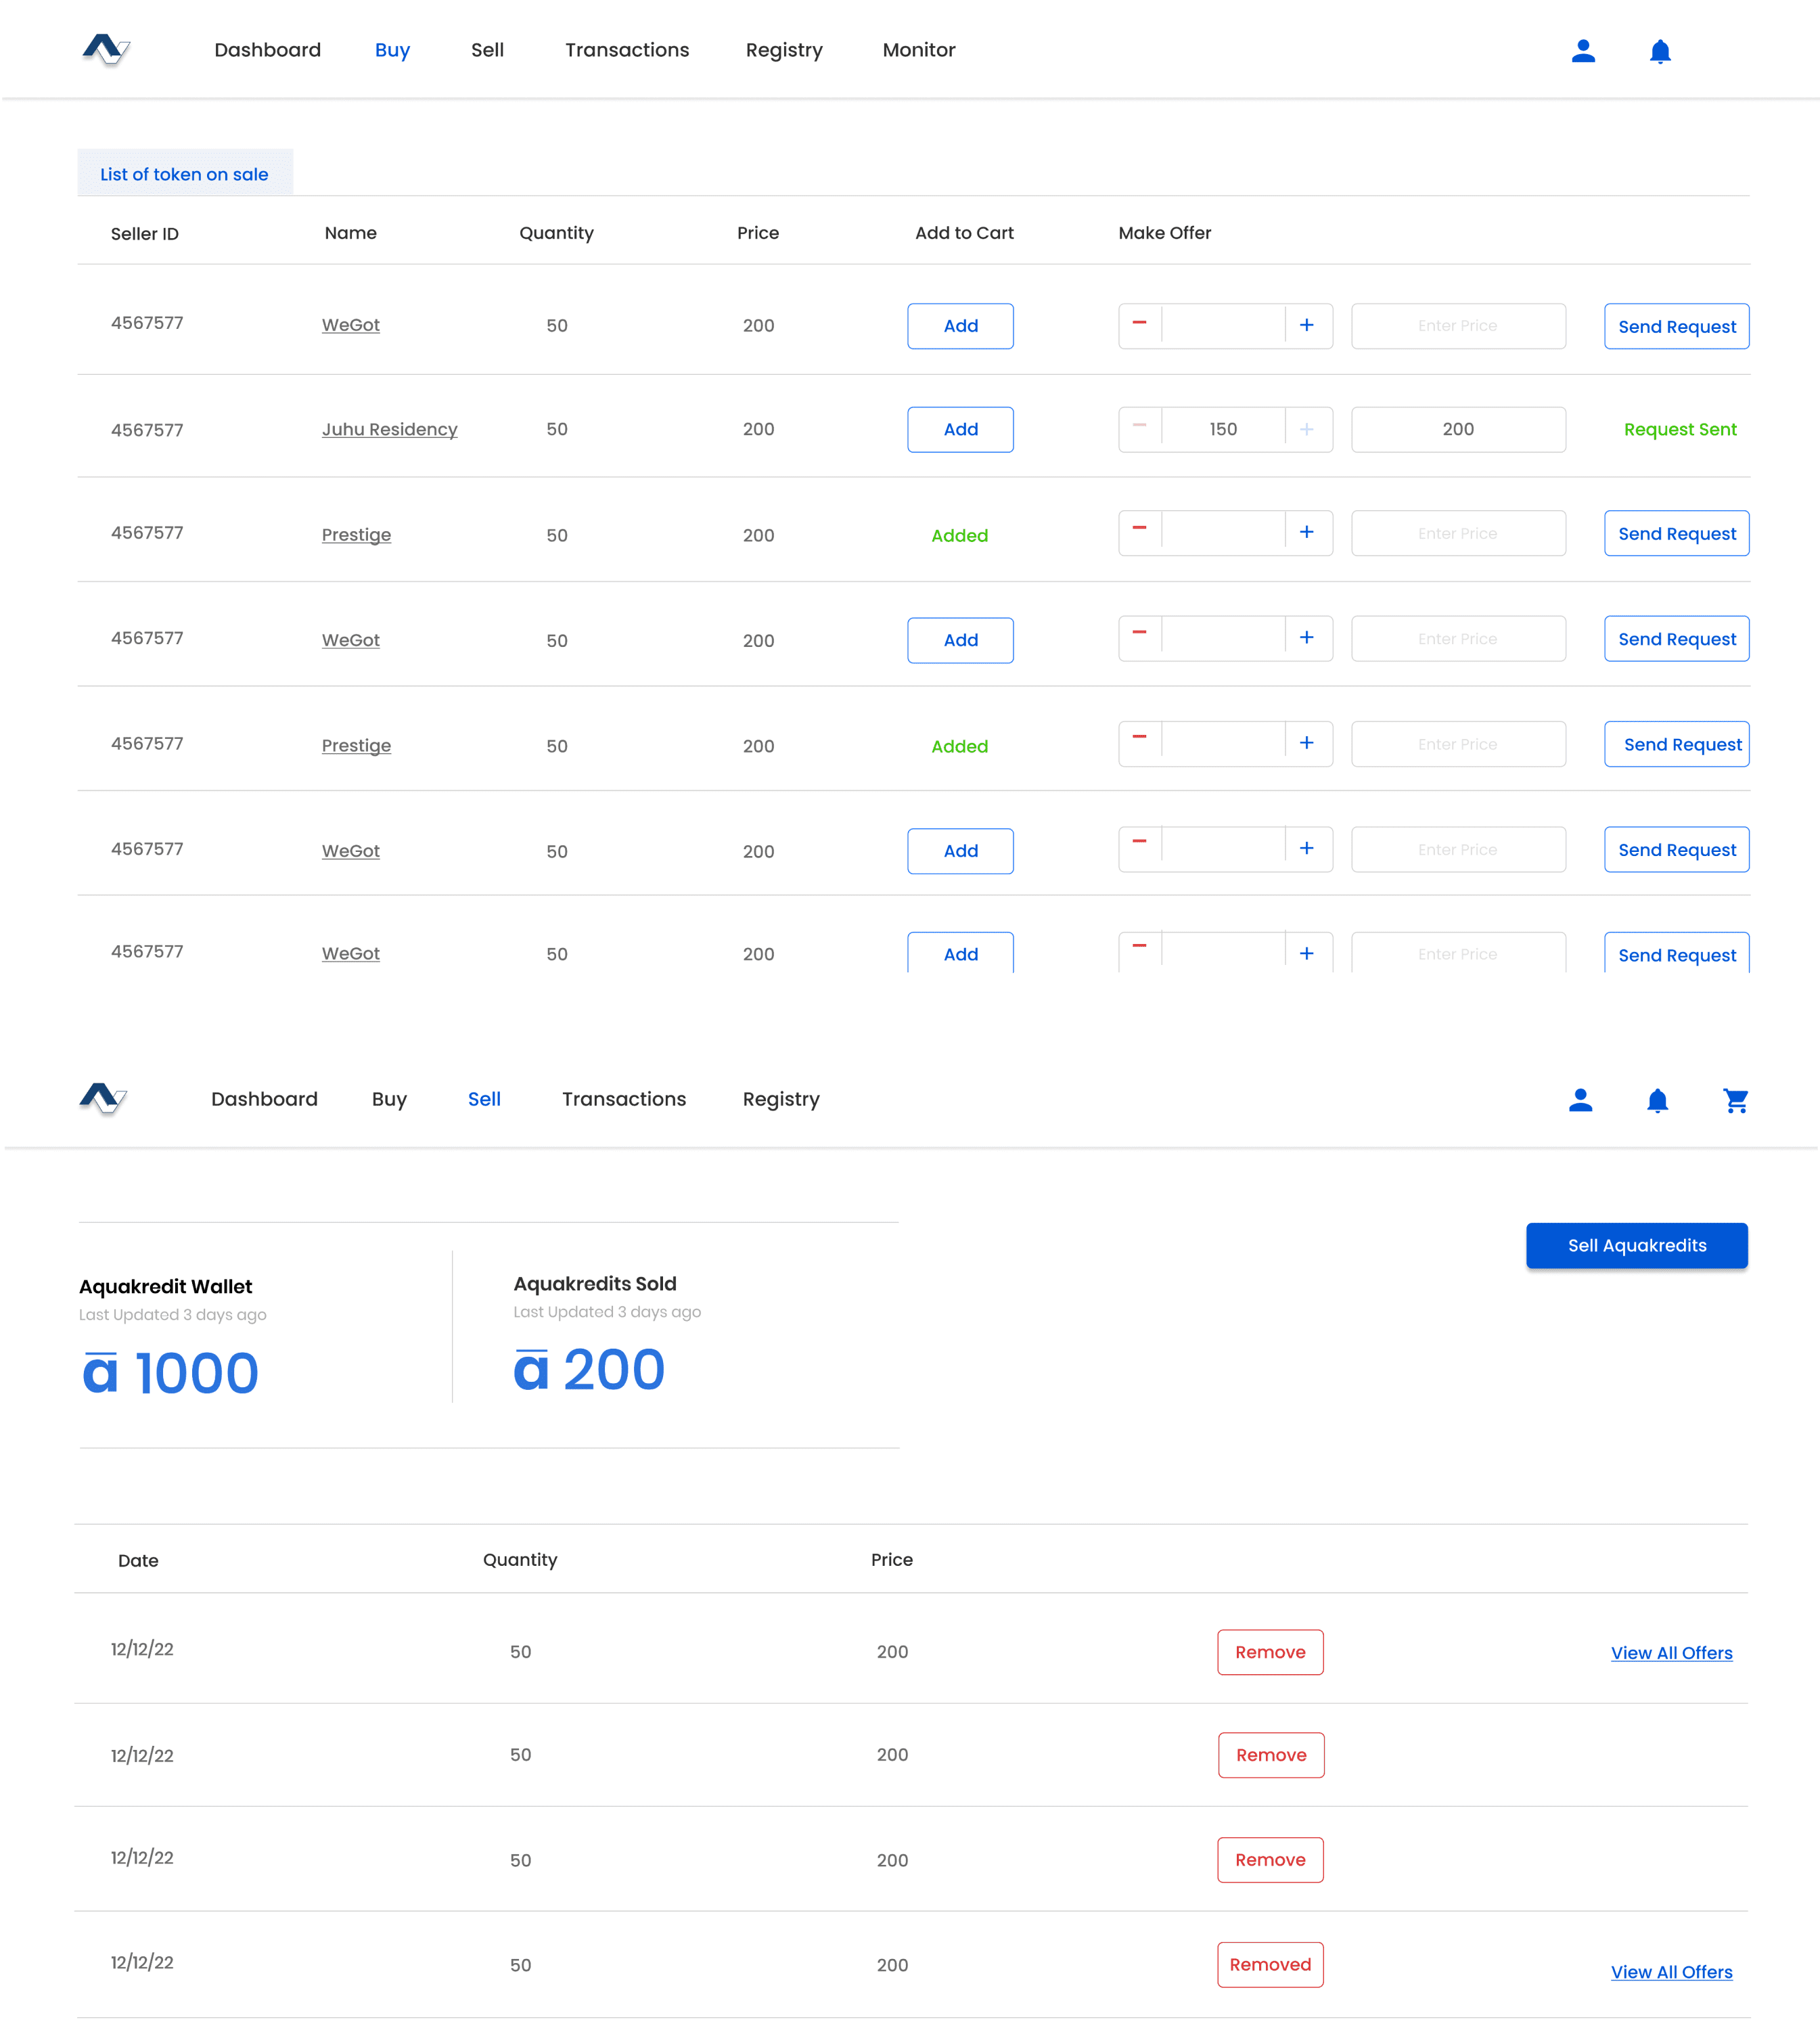The height and width of the screenshot is (2026, 1820).
Task: Click the logo in the Buy page header
Action: 105,49
